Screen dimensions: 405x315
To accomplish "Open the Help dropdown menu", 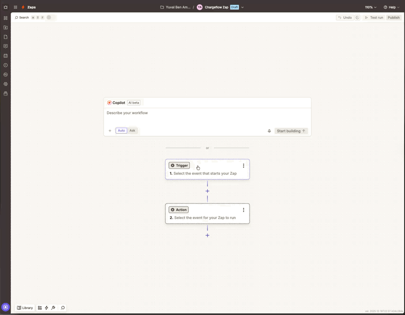I will (391, 7).
